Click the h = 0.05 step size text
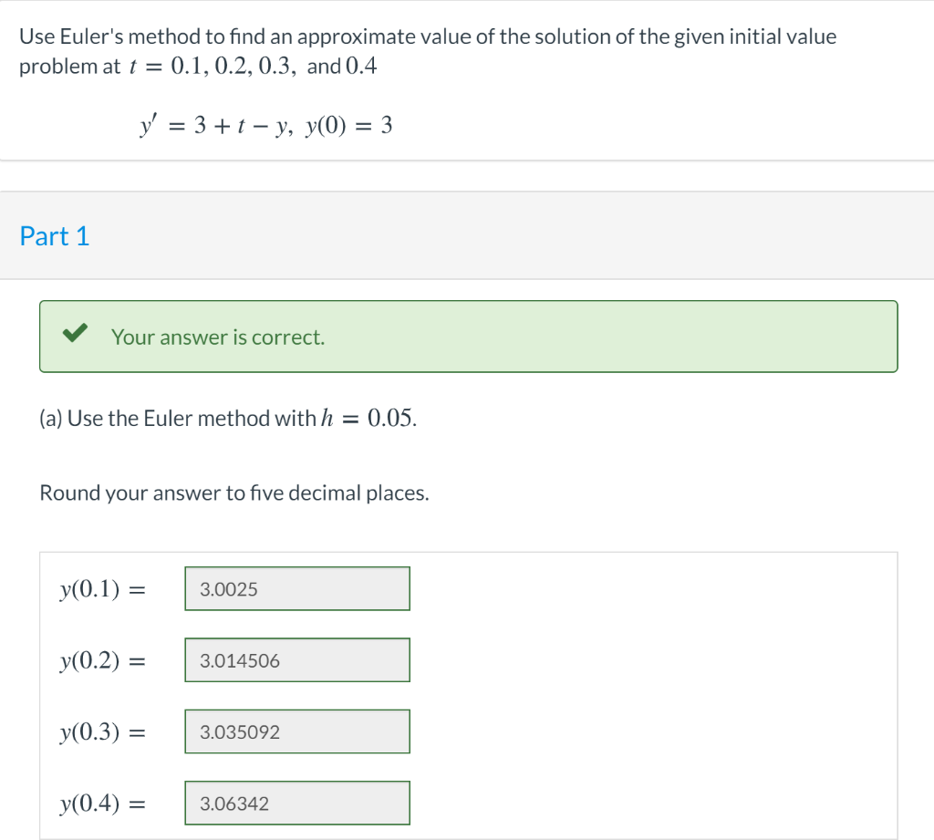934x840 pixels. pos(368,419)
